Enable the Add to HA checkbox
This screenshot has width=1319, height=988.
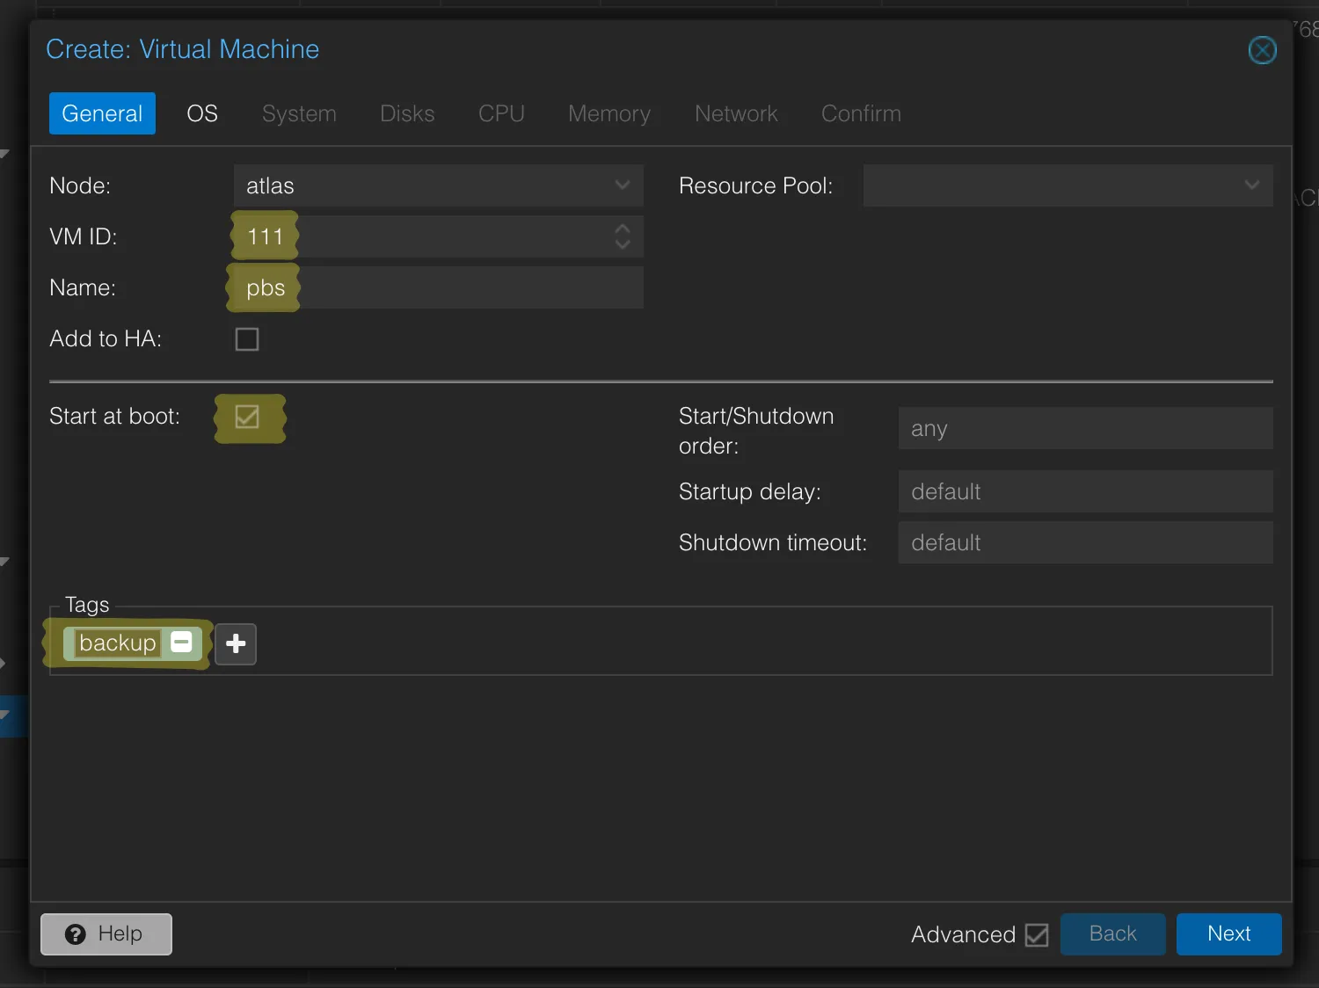pyautogui.click(x=247, y=339)
